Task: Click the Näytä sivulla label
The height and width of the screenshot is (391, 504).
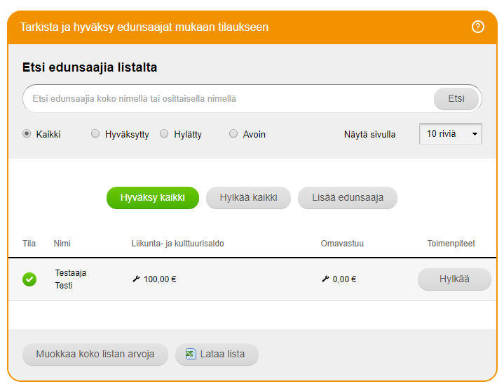Action: click(369, 134)
